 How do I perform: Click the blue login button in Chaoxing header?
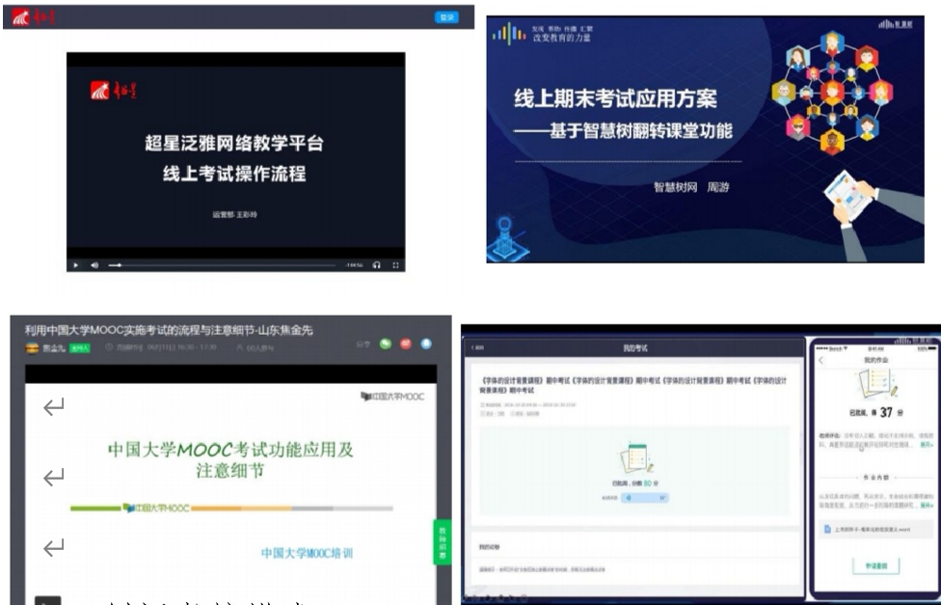446,17
